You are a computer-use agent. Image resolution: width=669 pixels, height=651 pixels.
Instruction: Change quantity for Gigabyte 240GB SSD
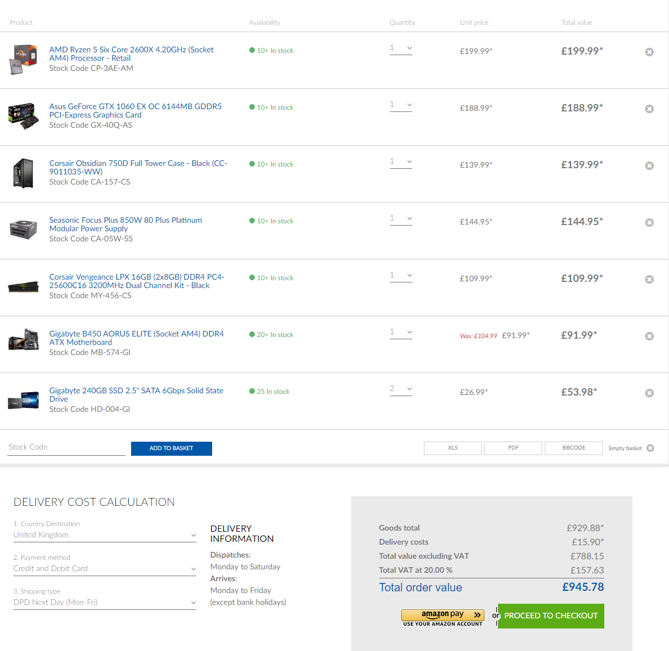pyautogui.click(x=401, y=389)
